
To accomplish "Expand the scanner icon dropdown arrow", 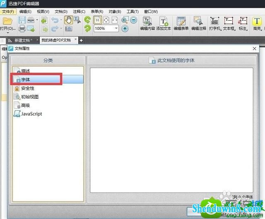I will pyautogui.click(x=37, y=20).
